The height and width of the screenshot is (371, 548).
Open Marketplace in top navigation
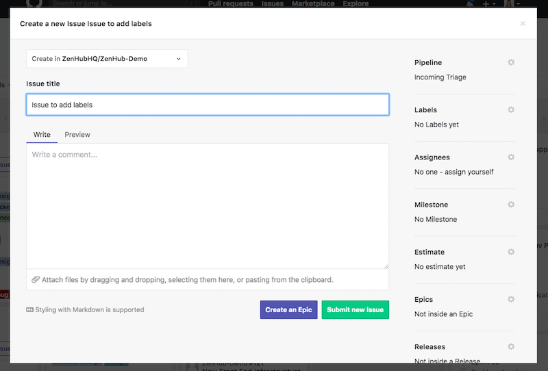pos(313,3)
